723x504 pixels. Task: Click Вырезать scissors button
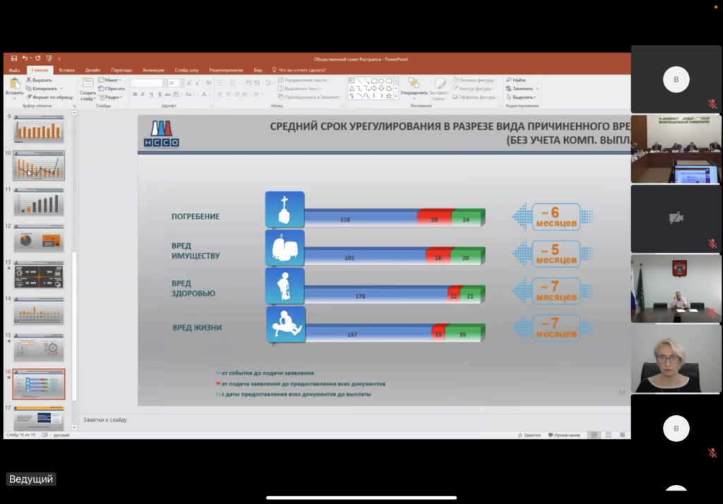pos(40,80)
